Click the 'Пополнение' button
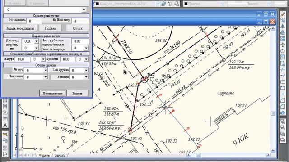The height and width of the screenshot is (162, 289). (53, 93)
